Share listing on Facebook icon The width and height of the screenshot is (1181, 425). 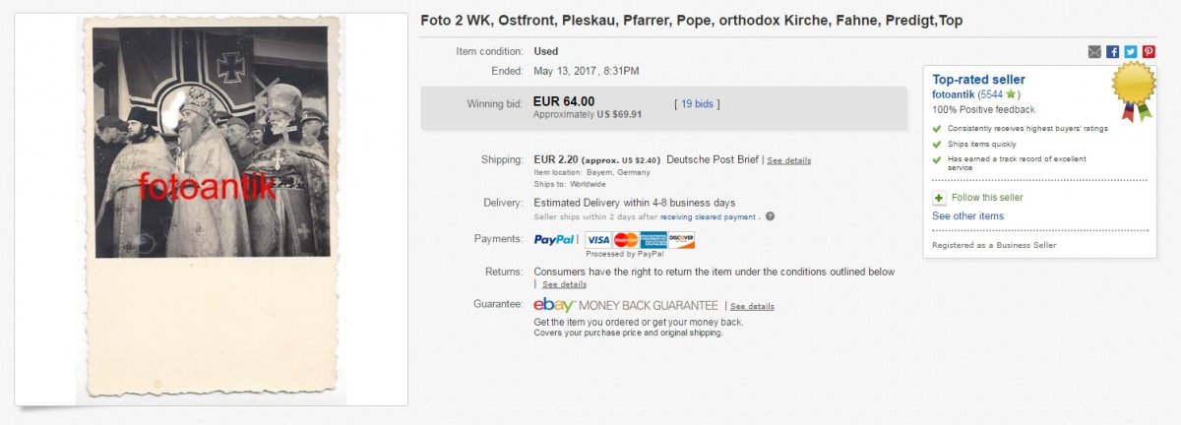point(1112,51)
